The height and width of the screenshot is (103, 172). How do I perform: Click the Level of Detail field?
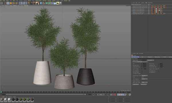tap(144, 69)
